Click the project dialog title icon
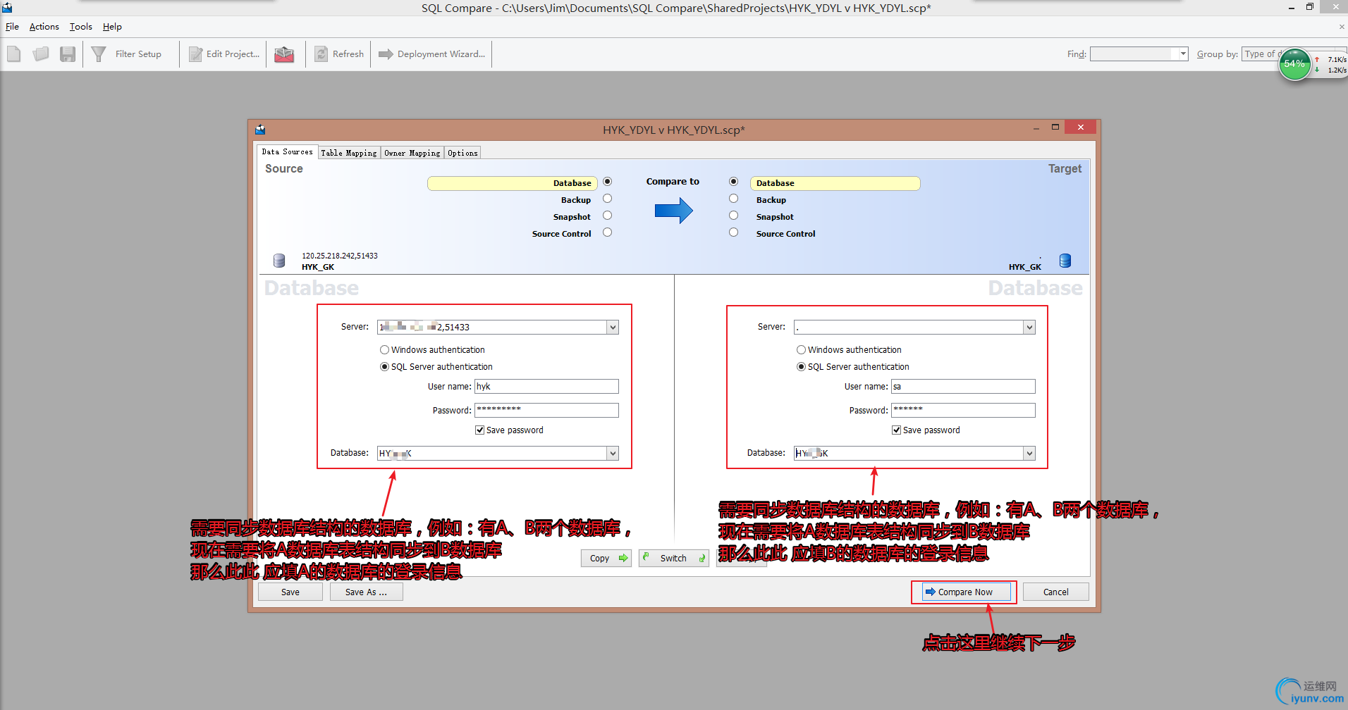This screenshot has width=1348, height=710. [260, 130]
